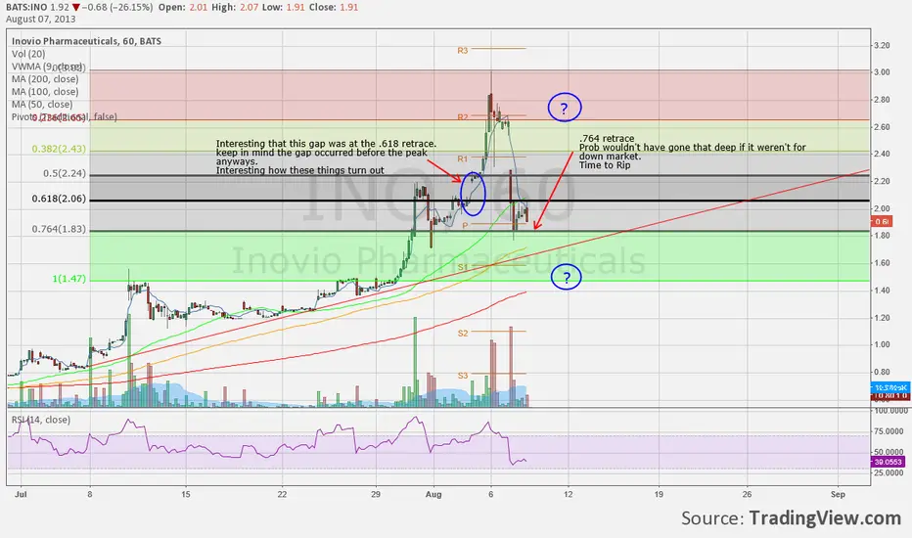912x538 pixels.
Task: Click the S3 pivot label
Action: [x=463, y=376]
